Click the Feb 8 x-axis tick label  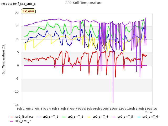coord(82,109)
